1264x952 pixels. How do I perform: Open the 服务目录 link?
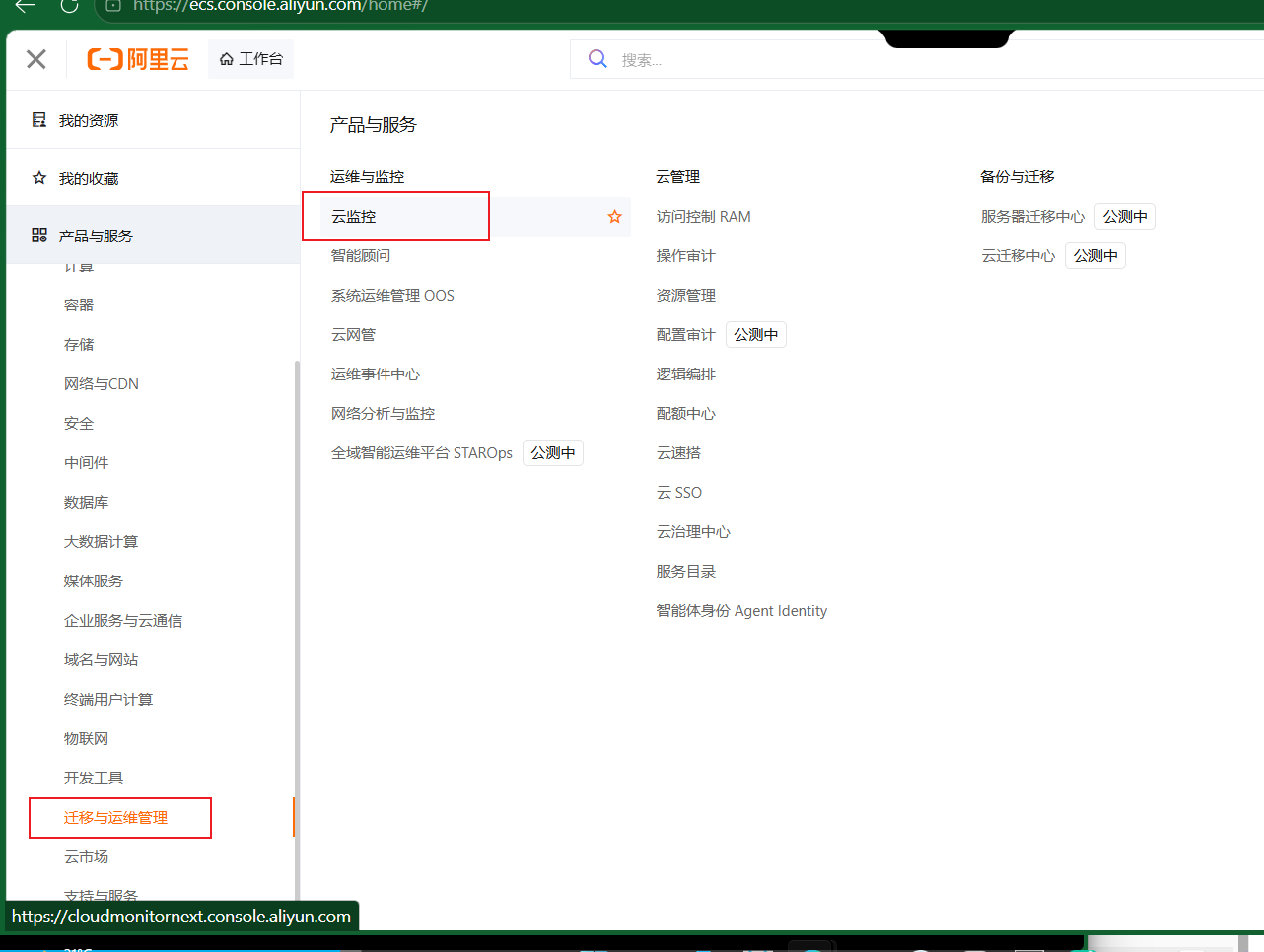pos(686,571)
